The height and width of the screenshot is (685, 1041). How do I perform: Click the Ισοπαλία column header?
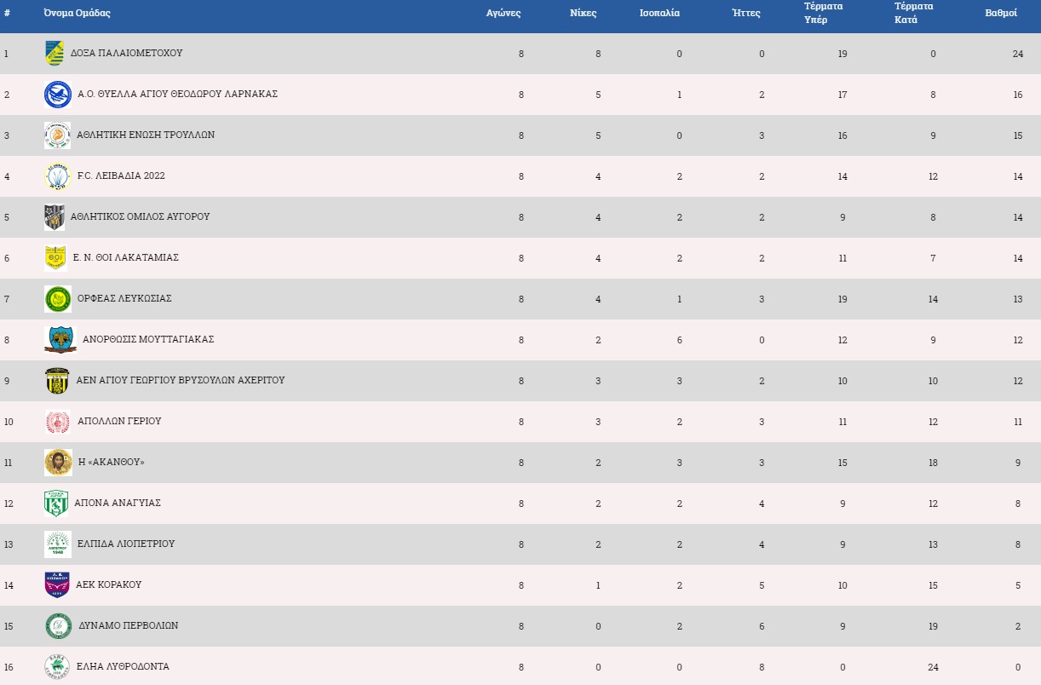(x=659, y=14)
